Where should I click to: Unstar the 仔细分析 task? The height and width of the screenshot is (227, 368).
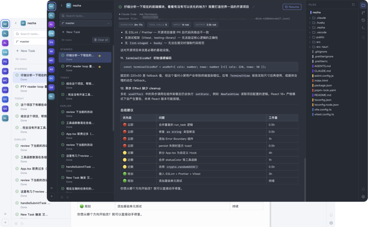99,56
